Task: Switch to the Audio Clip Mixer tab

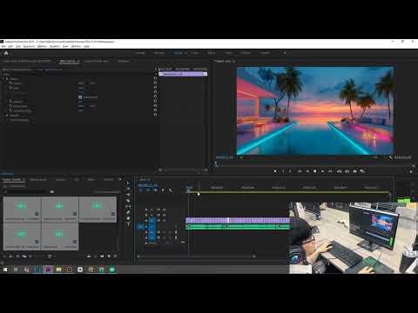Action: pyautogui.click(x=96, y=61)
